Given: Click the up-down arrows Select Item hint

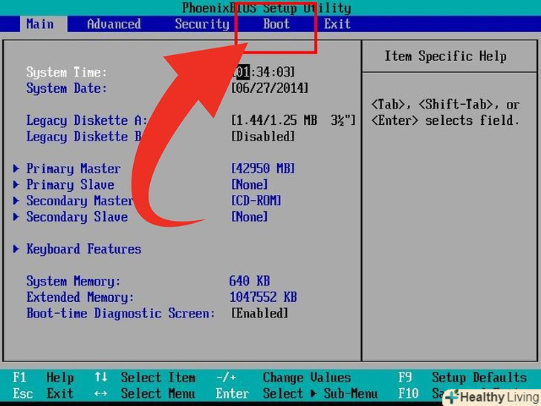Looking at the screenshot, I should (x=145, y=377).
